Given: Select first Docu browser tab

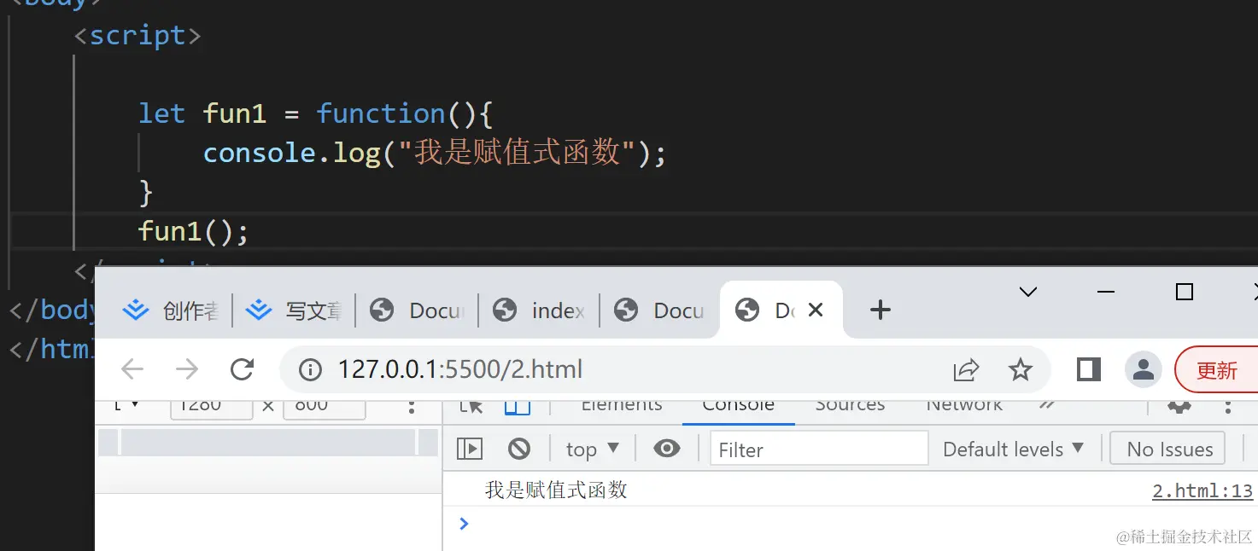Looking at the screenshot, I should pyautogui.click(x=416, y=310).
